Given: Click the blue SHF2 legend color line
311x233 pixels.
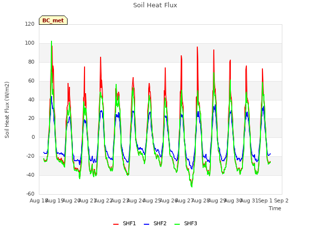Looking at the screenshot, I should coord(146,224).
